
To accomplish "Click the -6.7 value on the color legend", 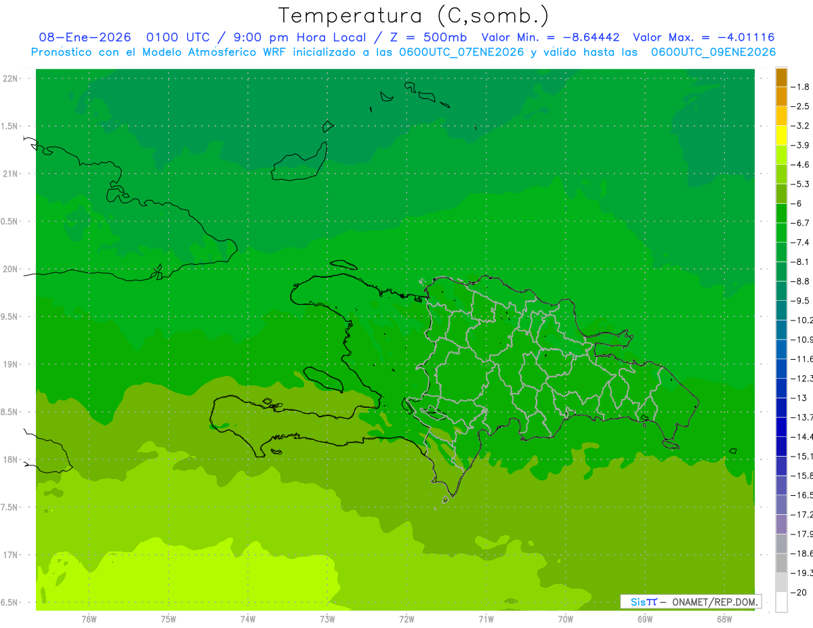I will 800,223.
